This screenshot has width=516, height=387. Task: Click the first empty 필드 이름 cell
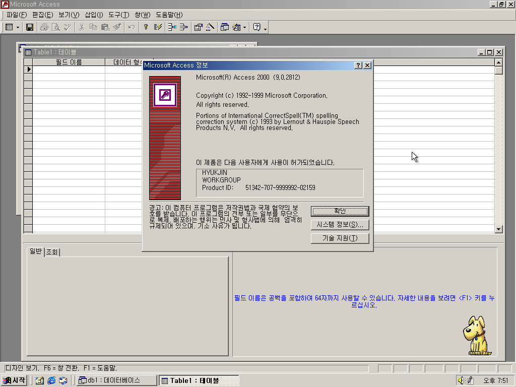coord(69,69)
